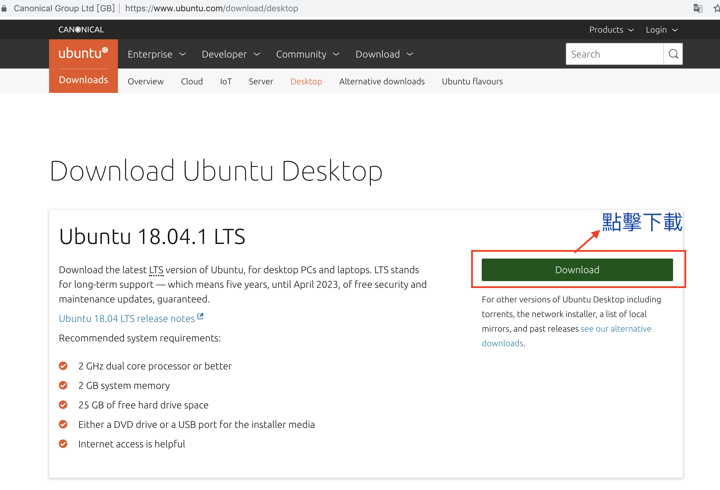Image resolution: width=720 pixels, height=490 pixels.
Task: Click the URL in the address bar
Action: point(211,8)
